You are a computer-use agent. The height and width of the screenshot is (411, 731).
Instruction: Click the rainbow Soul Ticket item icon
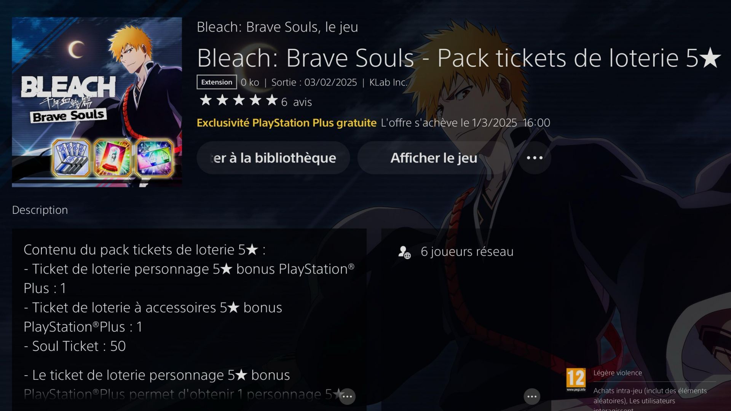pyautogui.click(x=154, y=158)
